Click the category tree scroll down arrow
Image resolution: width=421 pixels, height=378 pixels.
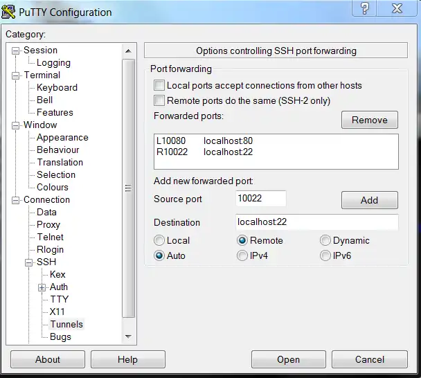(x=128, y=336)
